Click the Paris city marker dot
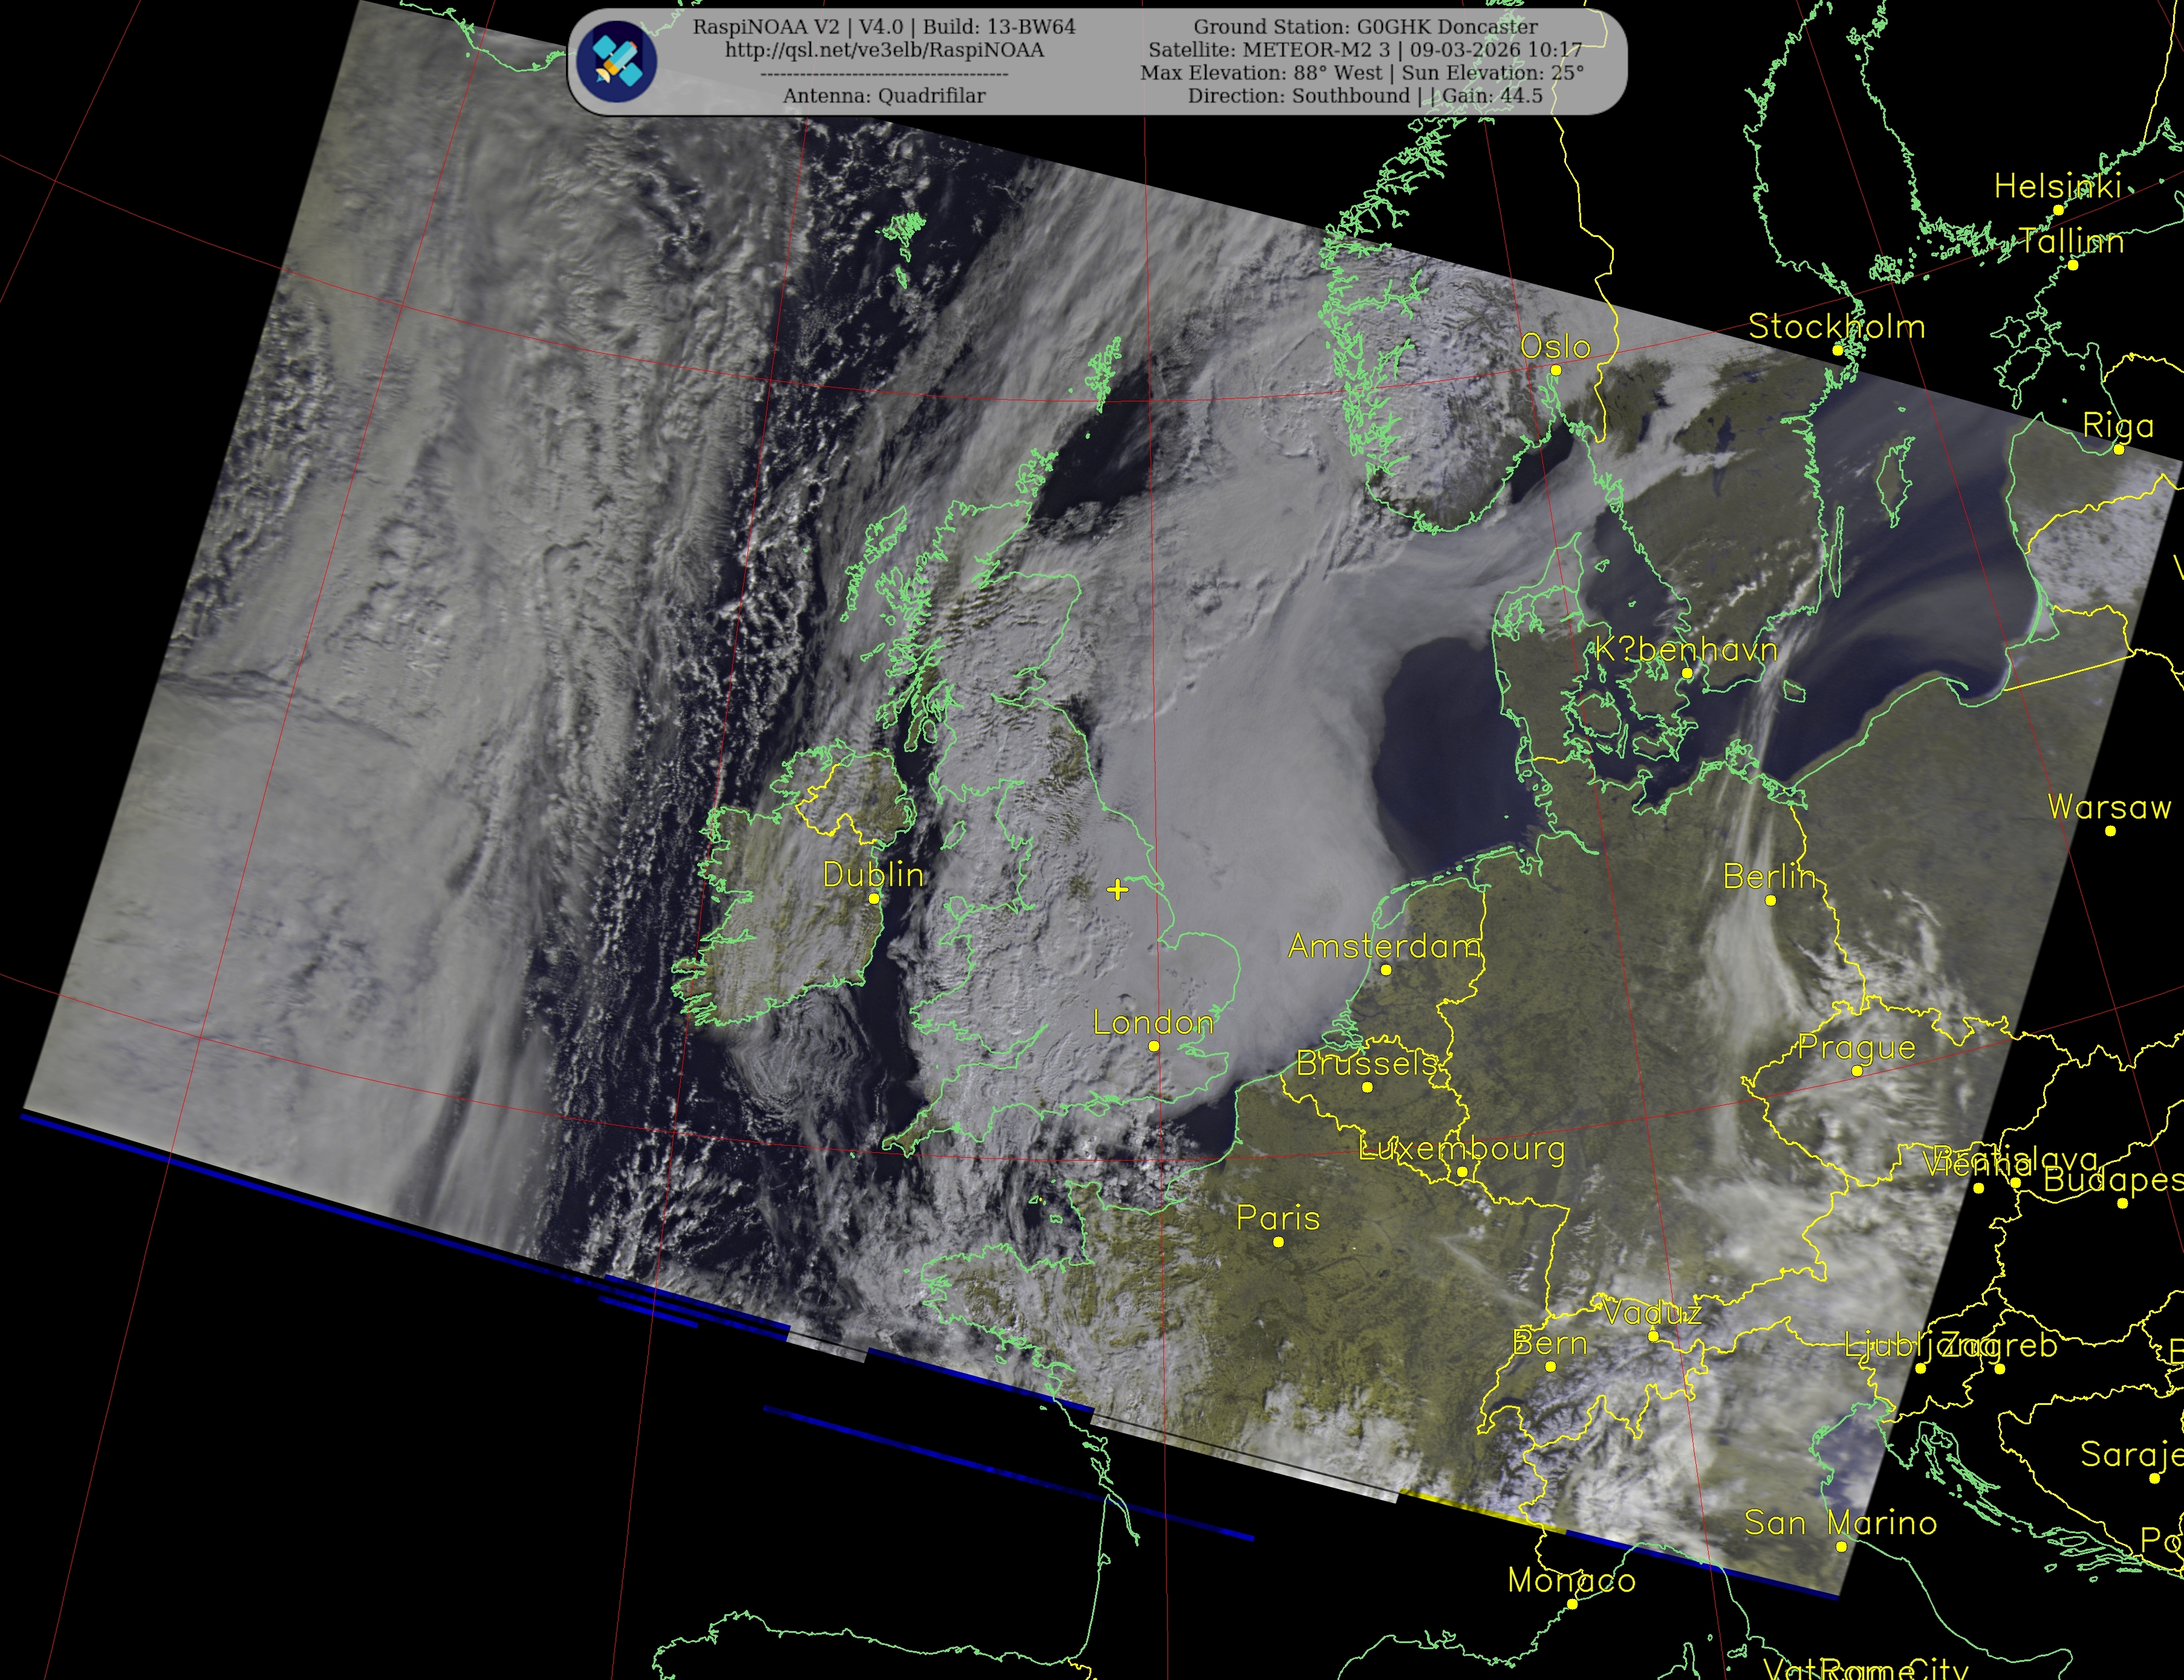The height and width of the screenshot is (1680, 2184). [1278, 1242]
